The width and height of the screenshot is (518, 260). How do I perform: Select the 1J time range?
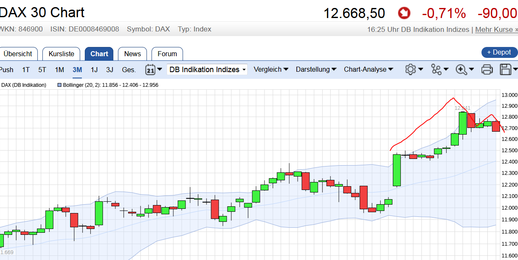click(94, 70)
